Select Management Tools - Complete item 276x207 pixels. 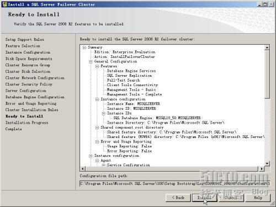tap(135, 94)
